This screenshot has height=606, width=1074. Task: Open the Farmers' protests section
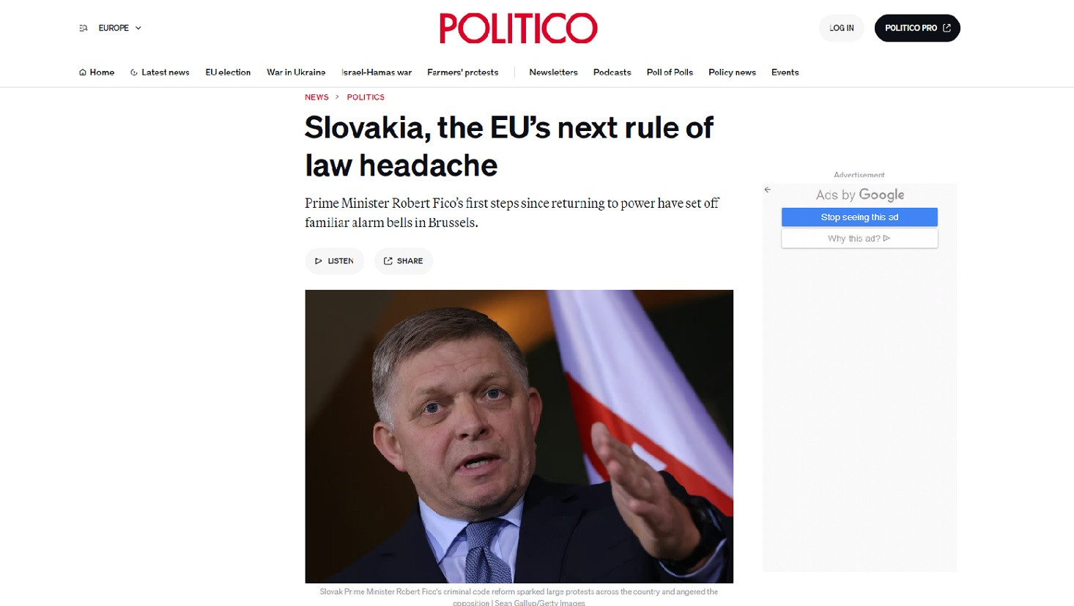[462, 72]
